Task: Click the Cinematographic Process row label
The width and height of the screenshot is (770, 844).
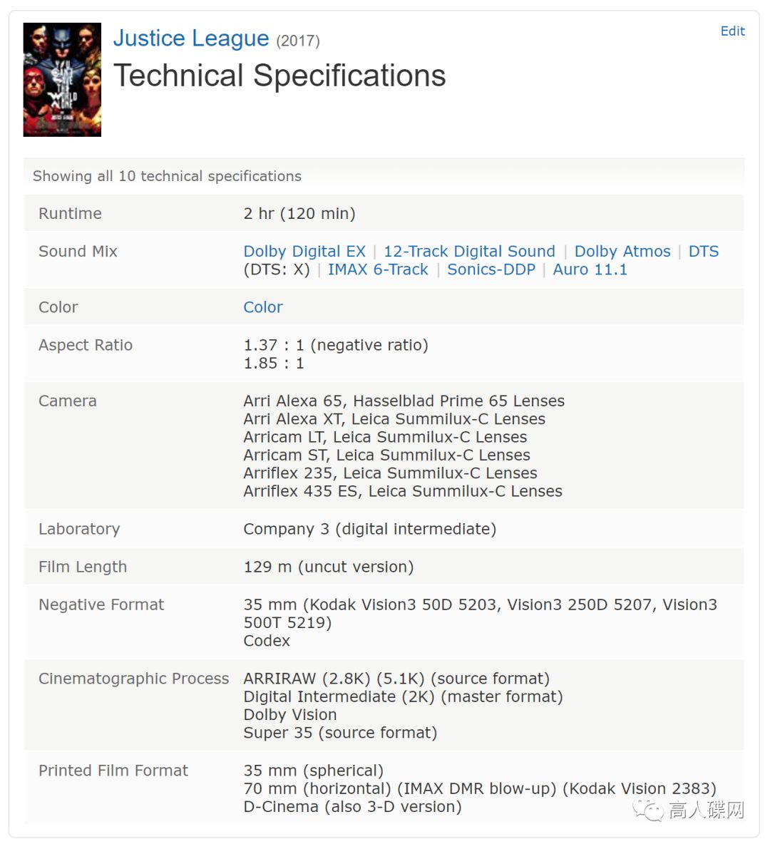Action: 133,679
